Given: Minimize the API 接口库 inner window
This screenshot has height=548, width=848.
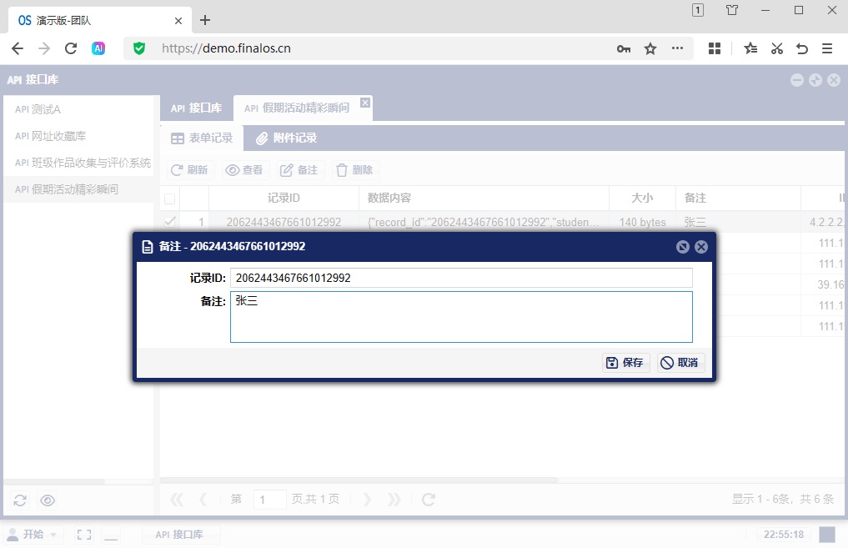Looking at the screenshot, I should pos(796,80).
